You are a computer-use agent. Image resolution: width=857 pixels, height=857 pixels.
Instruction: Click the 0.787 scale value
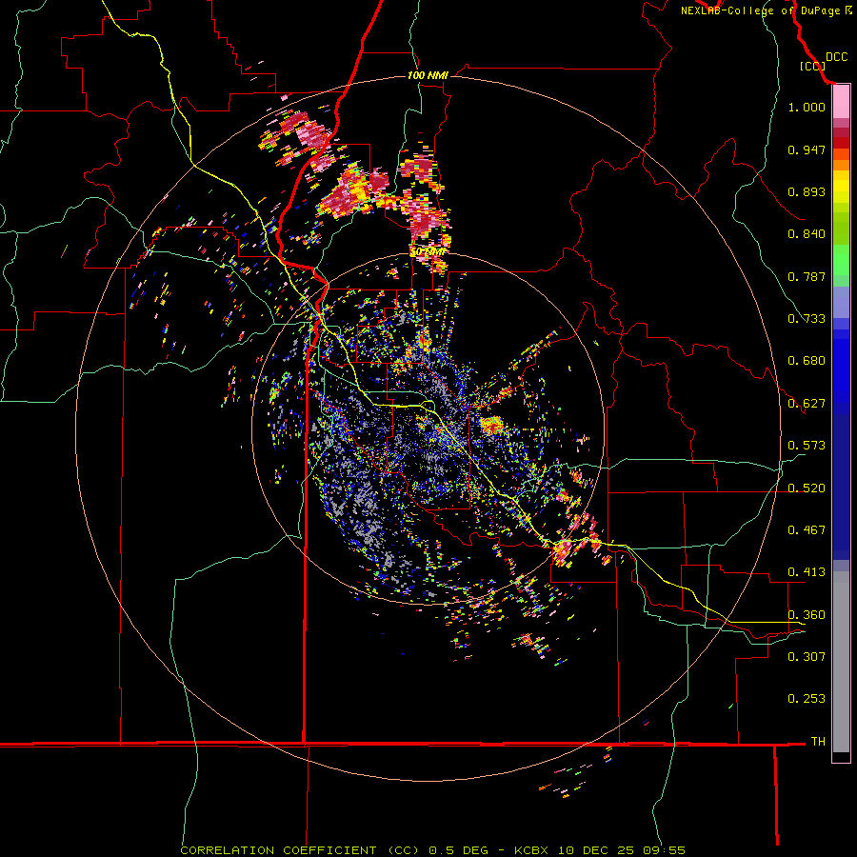coord(807,276)
